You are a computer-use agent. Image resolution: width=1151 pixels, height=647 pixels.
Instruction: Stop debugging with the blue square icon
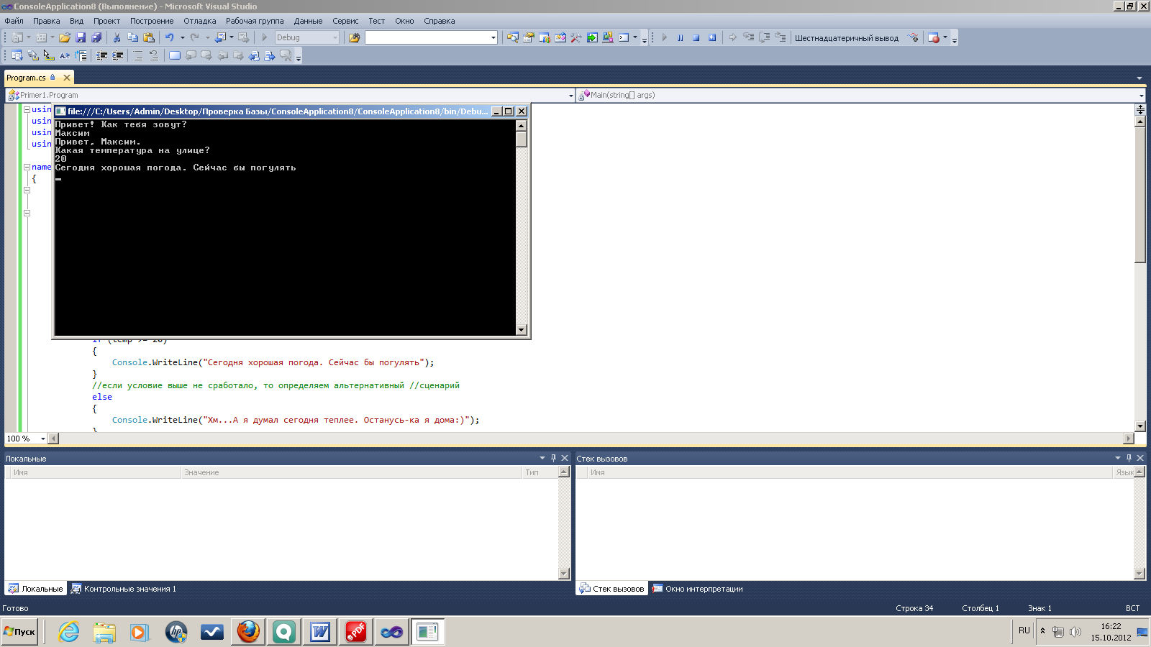[696, 37]
